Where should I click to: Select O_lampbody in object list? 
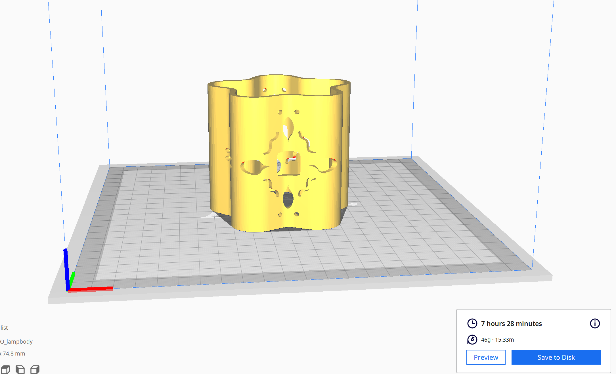pos(16,342)
